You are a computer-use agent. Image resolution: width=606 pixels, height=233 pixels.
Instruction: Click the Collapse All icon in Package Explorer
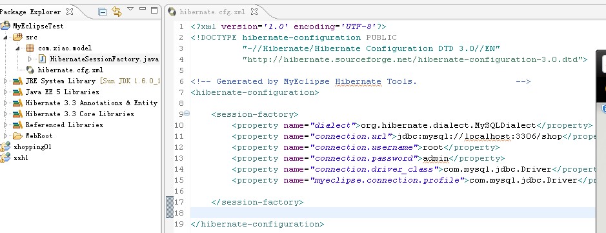point(103,12)
